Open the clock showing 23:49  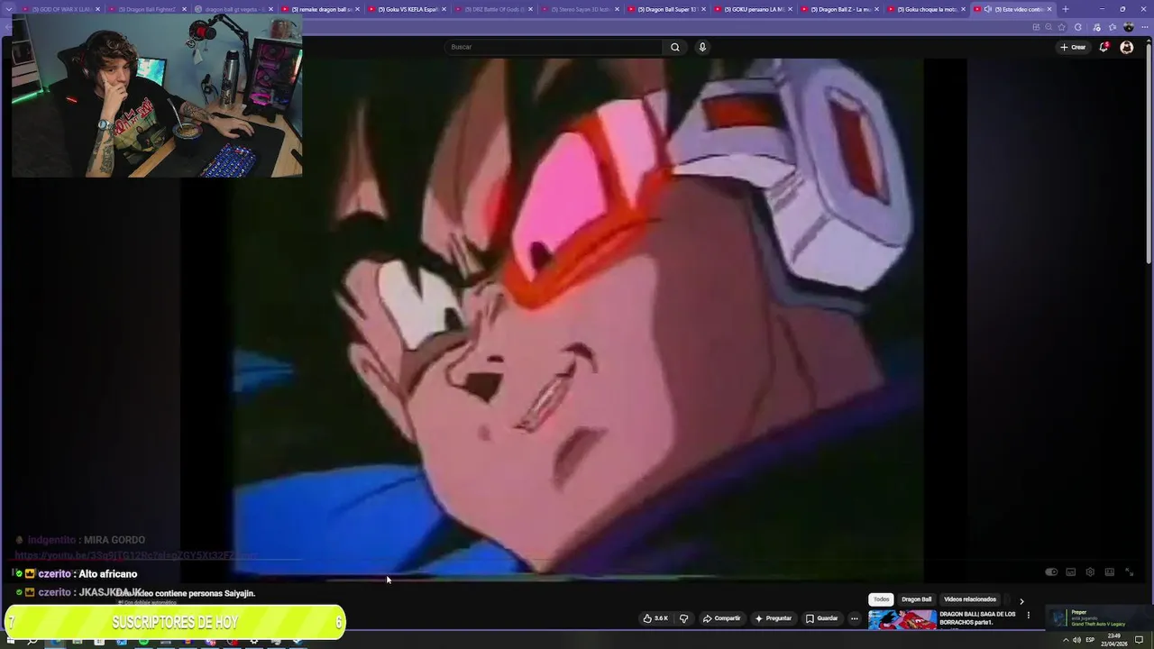[x=1114, y=640]
